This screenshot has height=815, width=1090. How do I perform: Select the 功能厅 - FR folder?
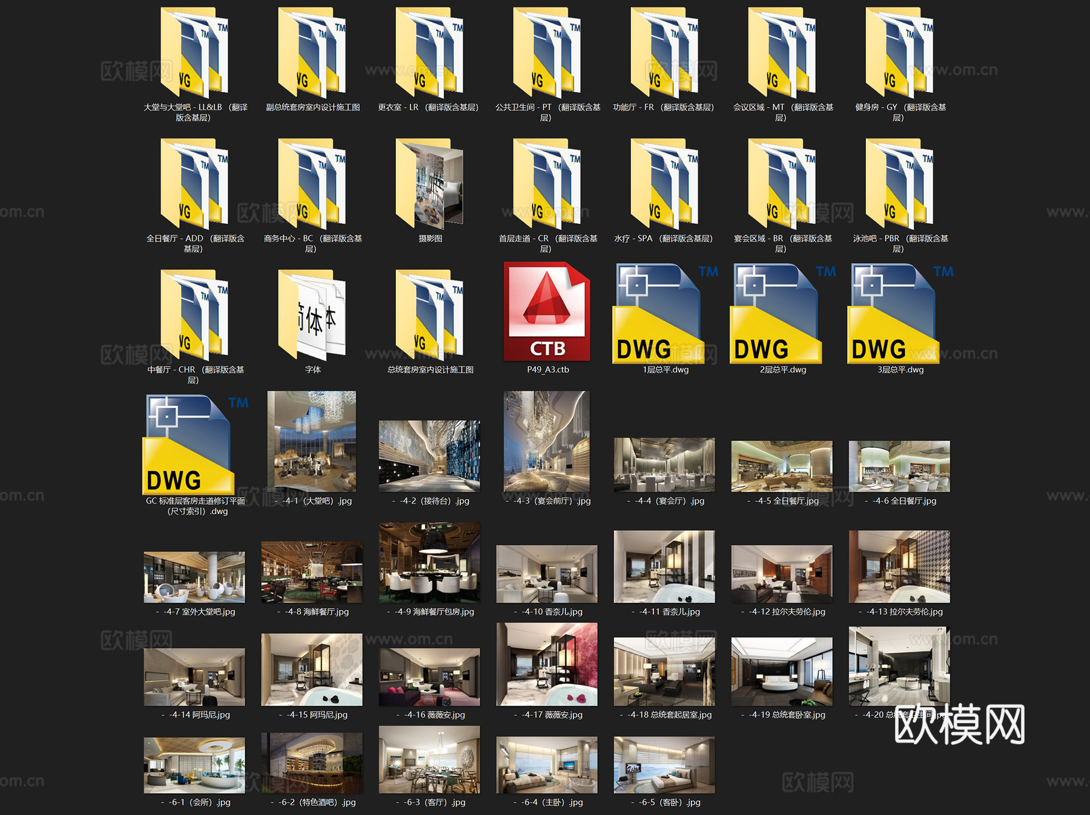tap(664, 53)
